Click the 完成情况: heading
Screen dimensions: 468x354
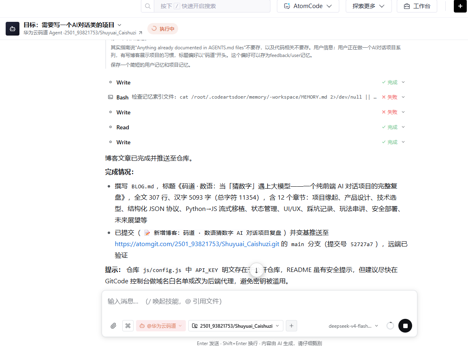[119, 172]
